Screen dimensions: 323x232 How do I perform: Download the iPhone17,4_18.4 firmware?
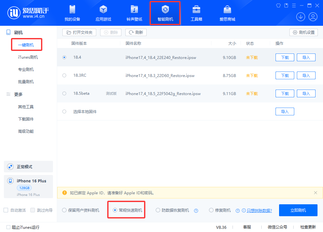(x=285, y=57)
